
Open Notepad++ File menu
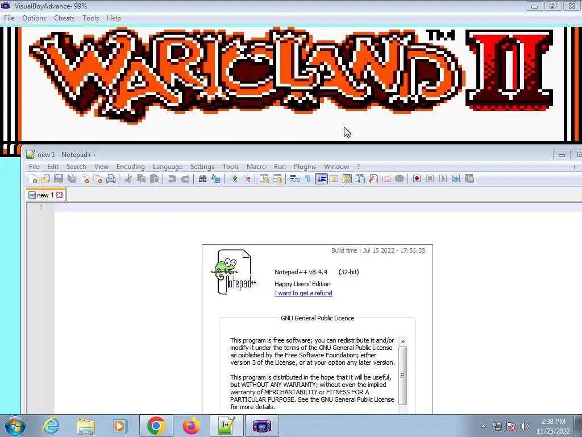[x=34, y=167]
